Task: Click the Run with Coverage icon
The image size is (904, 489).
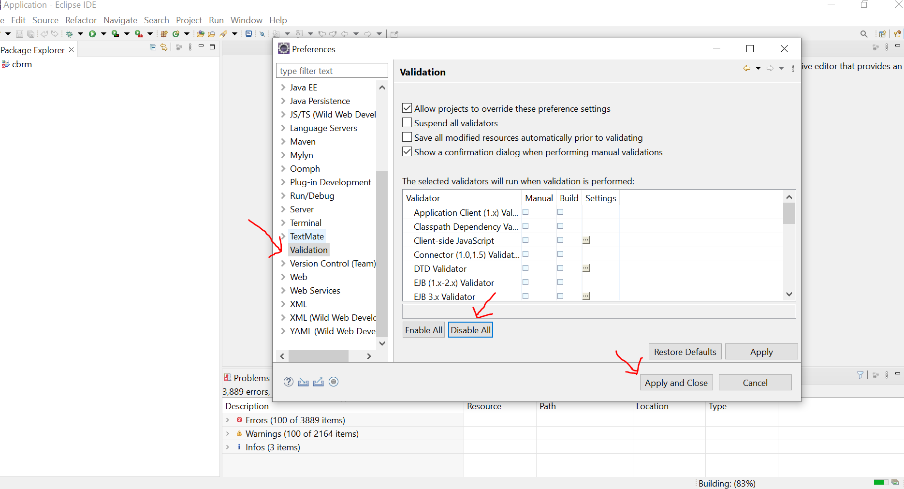Action: pyautogui.click(x=115, y=34)
